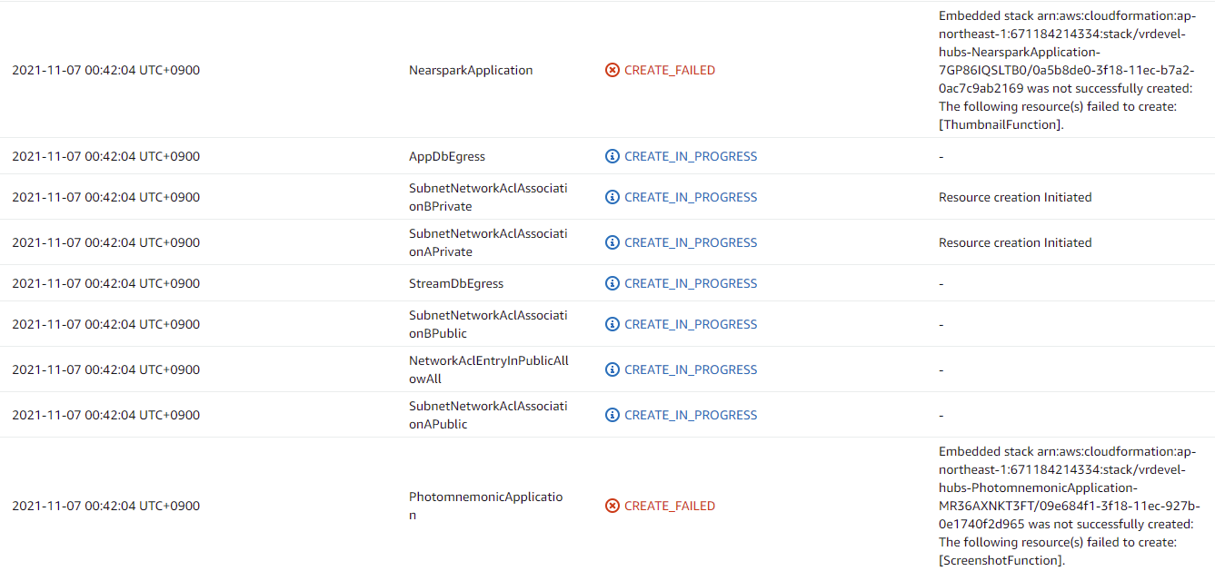Click the timestamp in SubnetNetworkAclAssociationBPrivate row
This screenshot has height=571, width=1215.
[105, 197]
